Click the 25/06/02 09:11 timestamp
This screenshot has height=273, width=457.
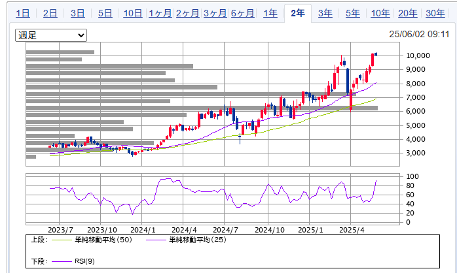pos(419,35)
